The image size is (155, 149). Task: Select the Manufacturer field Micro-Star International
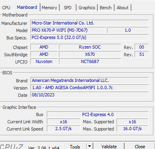pyautogui.click(x=89, y=23)
